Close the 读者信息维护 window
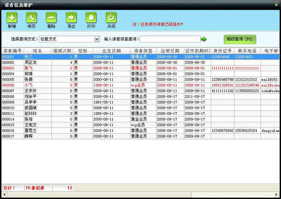The height and width of the screenshot is (199, 281). [276, 4]
